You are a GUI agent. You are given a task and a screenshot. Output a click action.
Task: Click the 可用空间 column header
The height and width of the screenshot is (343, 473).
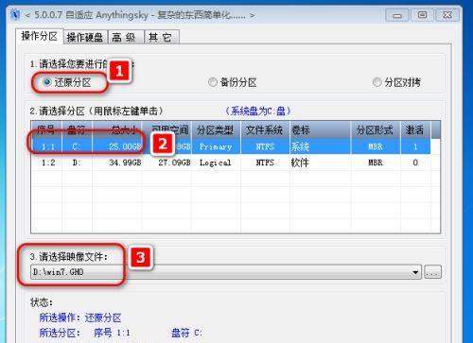(167, 129)
